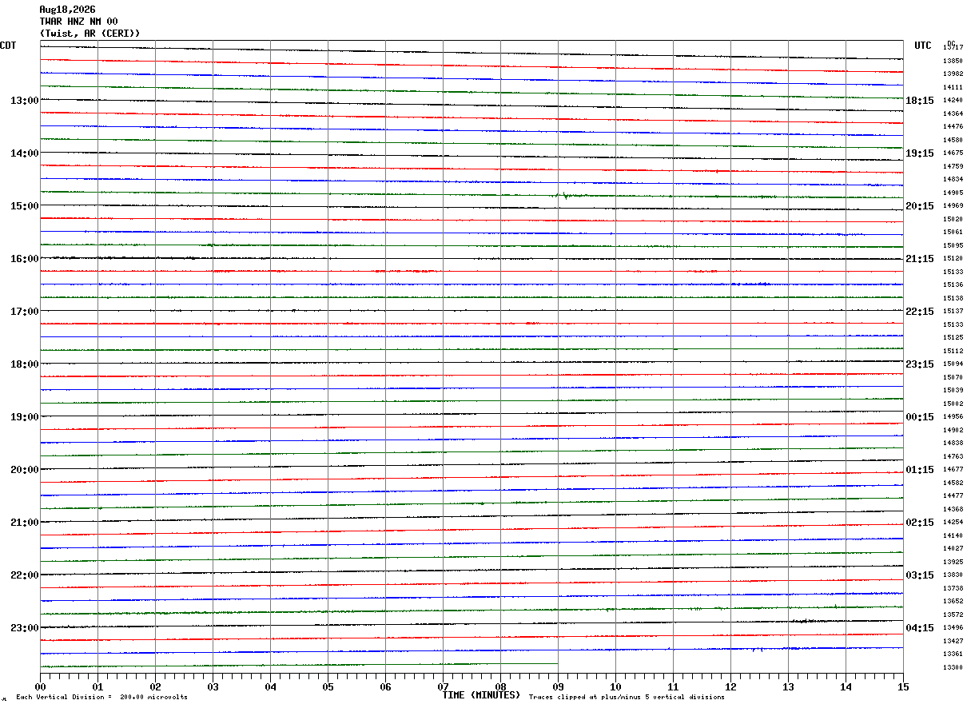This screenshot has width=967, height=708.
Task: Click the TIME (MINUTES) axis title
Action: (x=481, y=695)
